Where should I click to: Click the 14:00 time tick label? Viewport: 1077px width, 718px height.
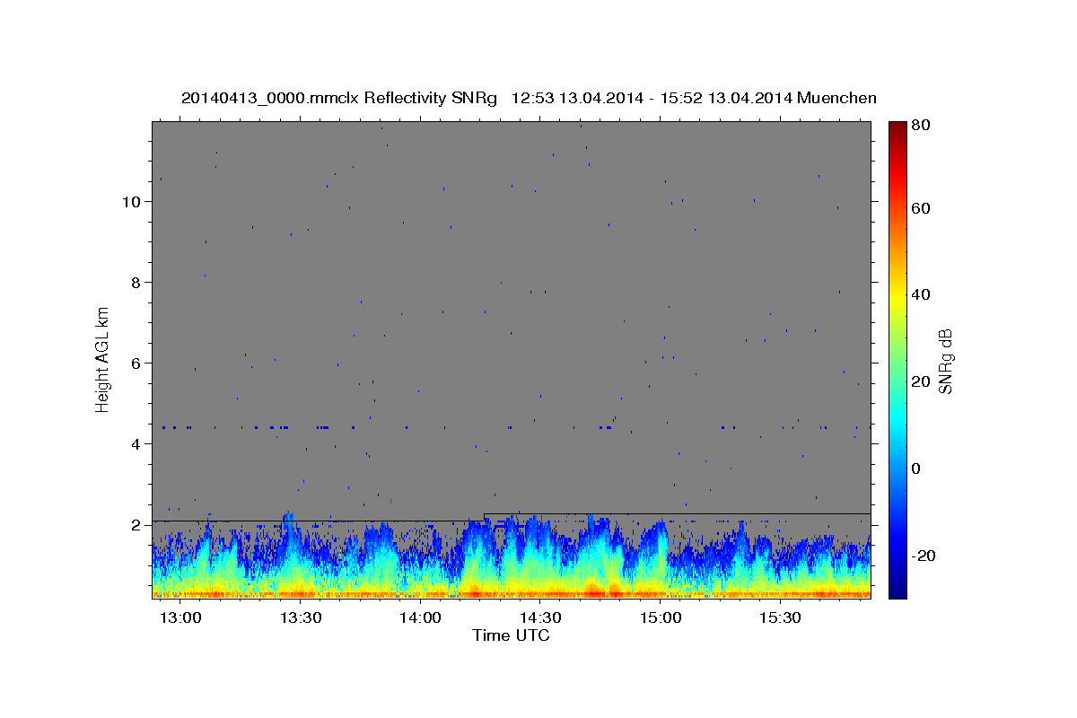[x=420, y=618]
